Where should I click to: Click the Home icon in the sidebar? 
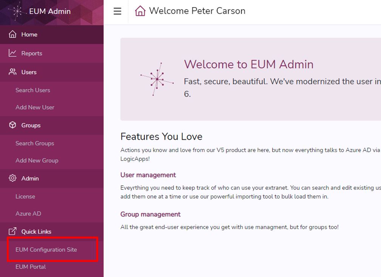coord(13,34)
